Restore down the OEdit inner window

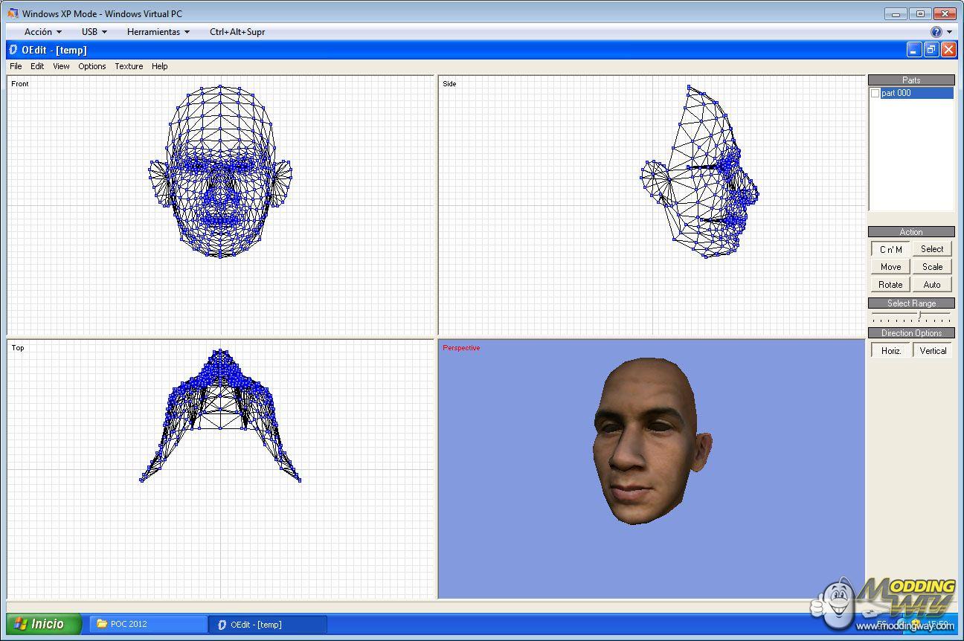(x=931, y=50)
